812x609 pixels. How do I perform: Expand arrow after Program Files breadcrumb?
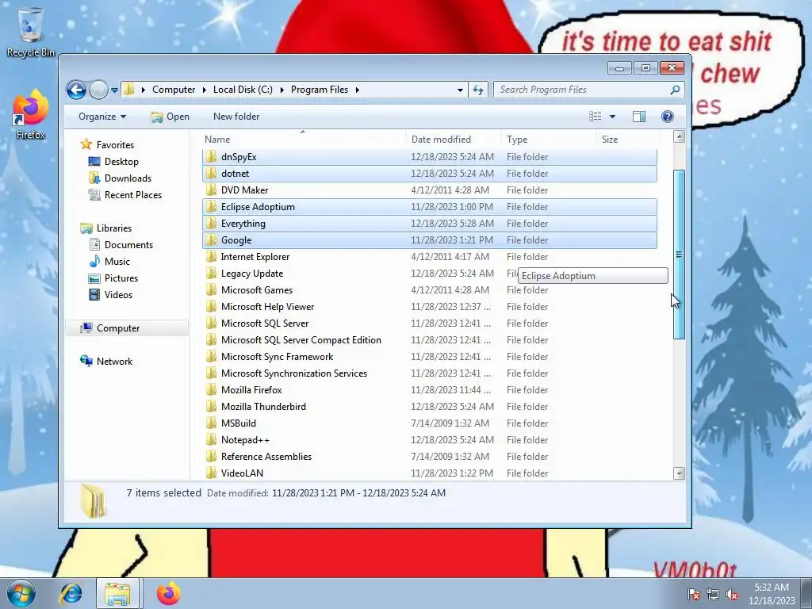pos(358,90)
